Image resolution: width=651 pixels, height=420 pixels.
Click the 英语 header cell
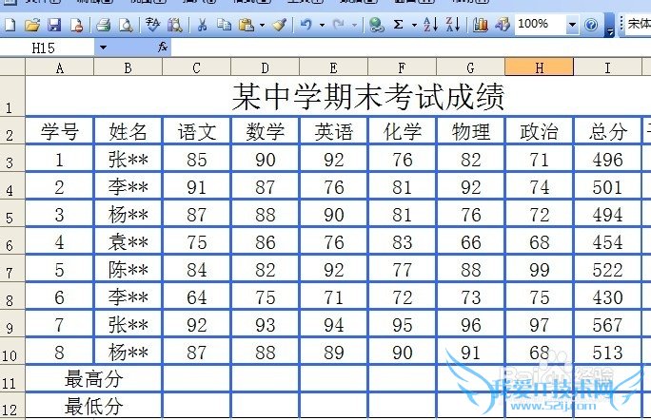pos(334,131)
